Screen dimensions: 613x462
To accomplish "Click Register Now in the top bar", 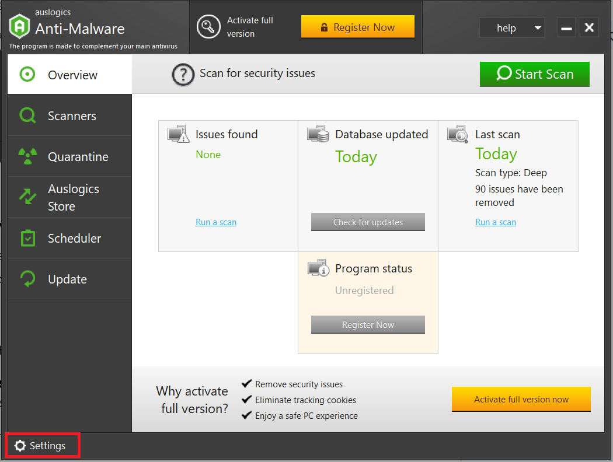I will click(x=357, y=26).
